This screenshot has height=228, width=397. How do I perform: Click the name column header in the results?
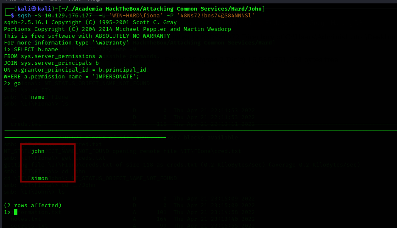[38, 97]
